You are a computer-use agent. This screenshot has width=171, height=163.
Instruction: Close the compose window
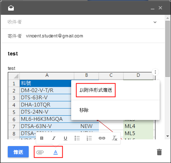pos(160,8)
